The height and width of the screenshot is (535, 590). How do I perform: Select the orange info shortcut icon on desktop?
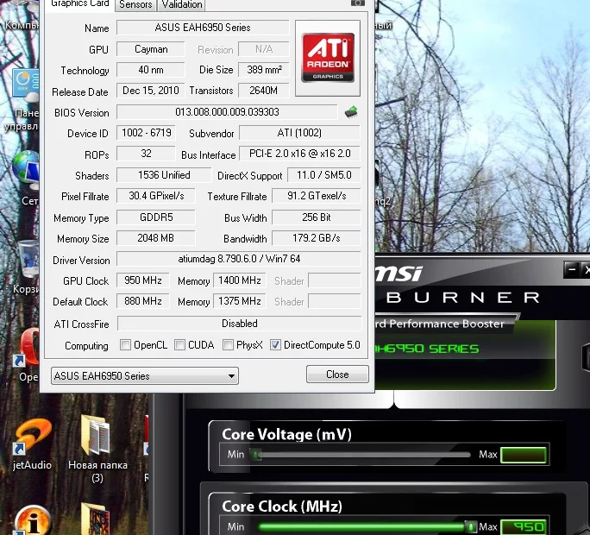tap(33, 520)
